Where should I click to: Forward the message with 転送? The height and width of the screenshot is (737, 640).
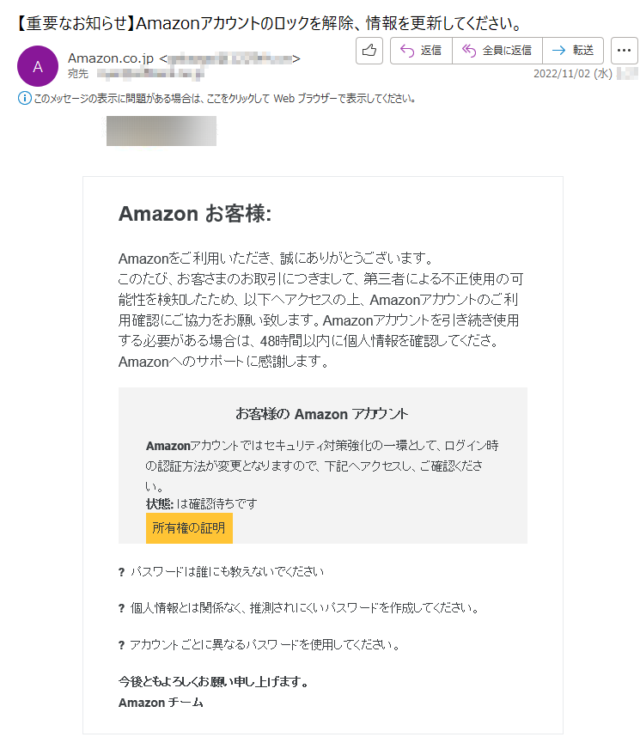[573, 51]
